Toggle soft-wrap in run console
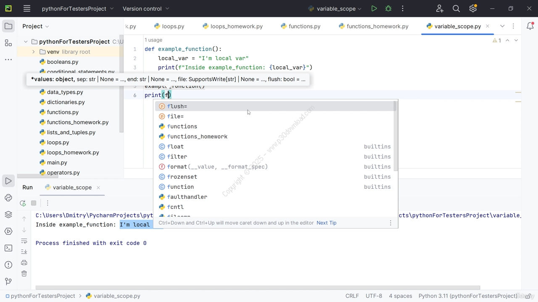Viewport: 538px width, 302px height. click(x=24, y=241)
